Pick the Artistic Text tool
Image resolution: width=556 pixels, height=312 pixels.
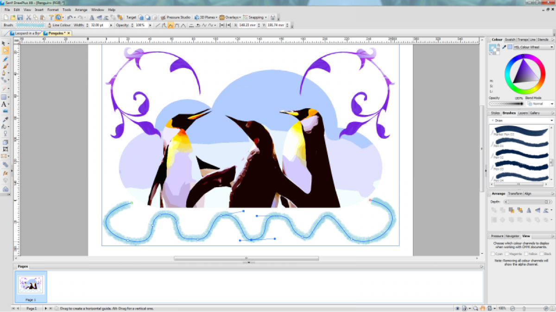[x=4, y=104]
